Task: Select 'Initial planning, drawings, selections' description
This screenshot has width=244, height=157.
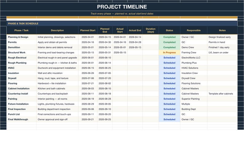Action: (57, 37)
